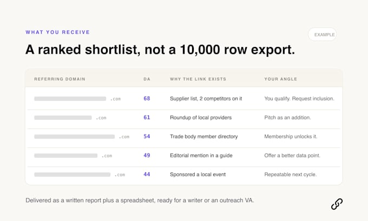Click the DA column header

coord(147,79)
